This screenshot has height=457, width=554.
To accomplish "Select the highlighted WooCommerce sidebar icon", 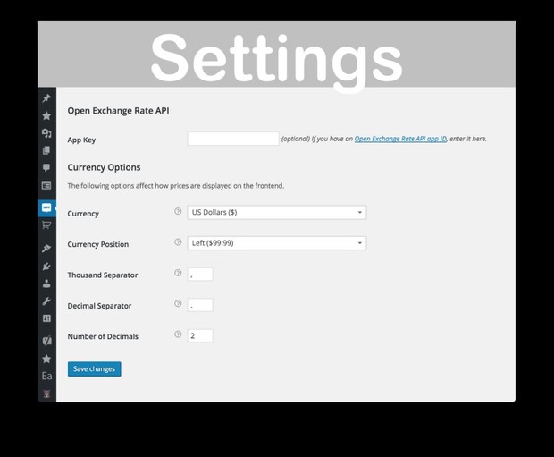I will tap(46, 208).
